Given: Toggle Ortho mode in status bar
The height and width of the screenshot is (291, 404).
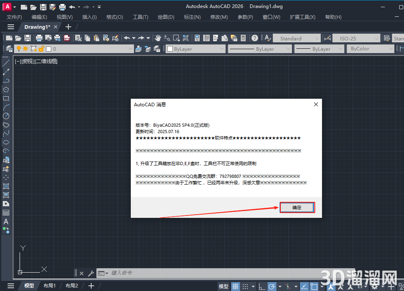Looking at the screenshot, I should [262, 286].
